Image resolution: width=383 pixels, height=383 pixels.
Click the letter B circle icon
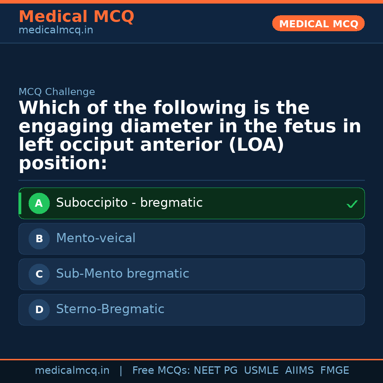[x=39, y=239]
